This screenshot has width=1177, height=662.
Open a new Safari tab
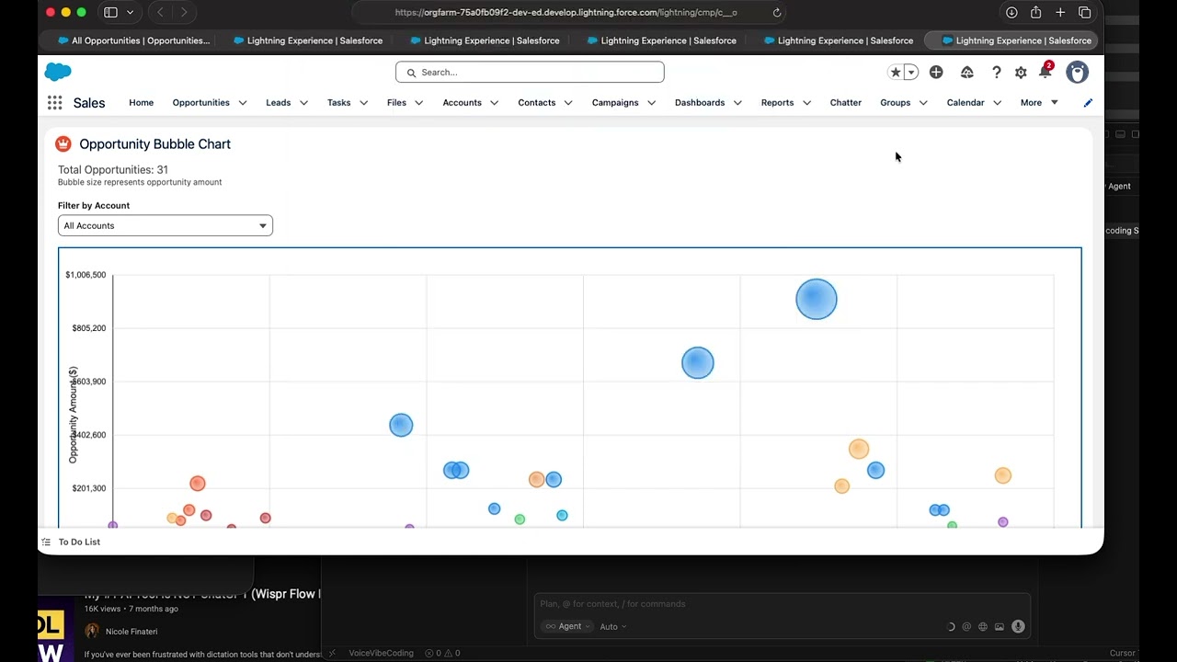(x=1060, y=12)
